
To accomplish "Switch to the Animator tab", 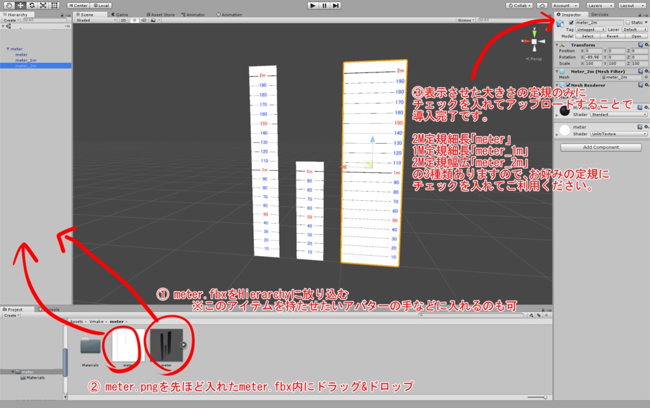I will click(x=193, y=15).
